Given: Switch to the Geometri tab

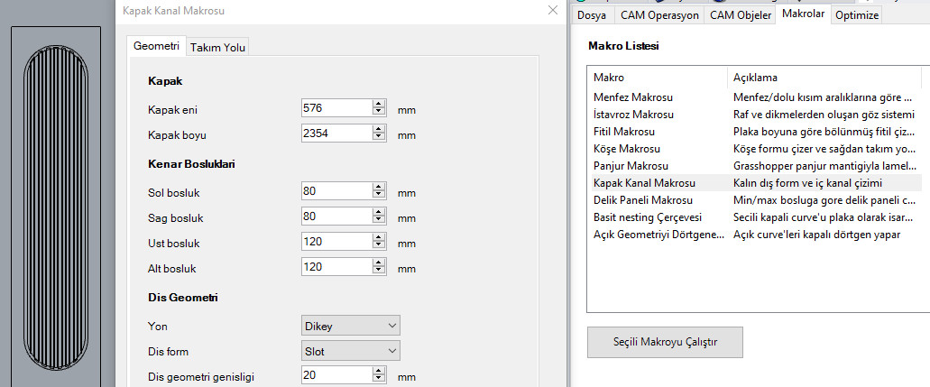Looking at the screenshot, I should coord(157,46).
